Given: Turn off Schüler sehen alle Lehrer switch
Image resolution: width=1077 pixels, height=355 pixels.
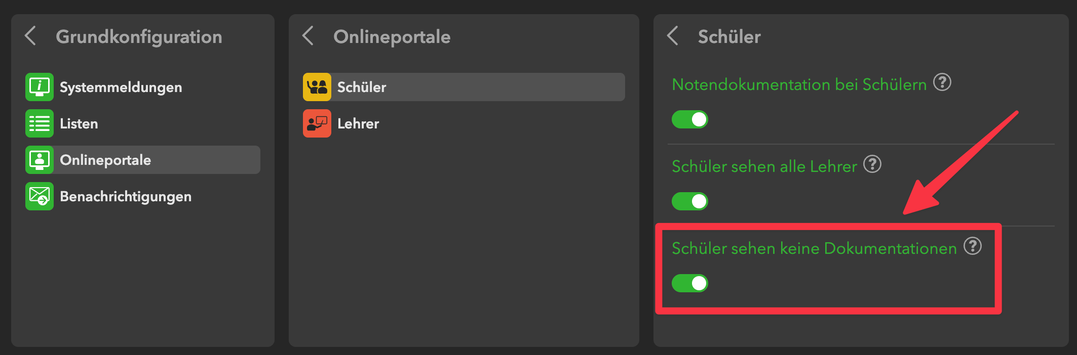Looking at the screenshot, I should click(690, 201).
